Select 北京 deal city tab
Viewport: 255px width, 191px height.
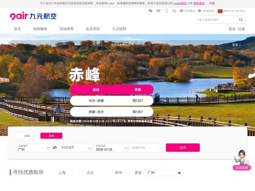(90, 173)
